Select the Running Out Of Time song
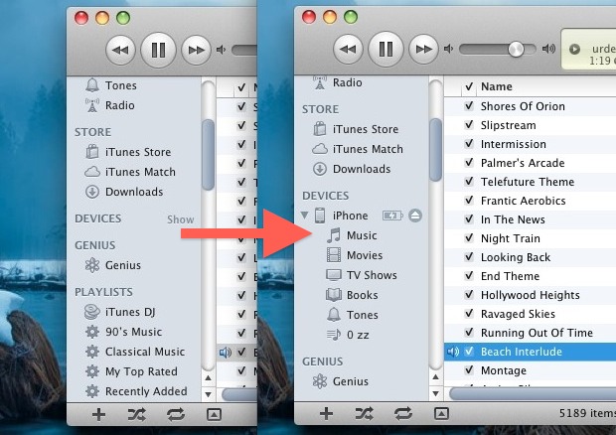The image size is (616, 435). click(x=530, y=333)
